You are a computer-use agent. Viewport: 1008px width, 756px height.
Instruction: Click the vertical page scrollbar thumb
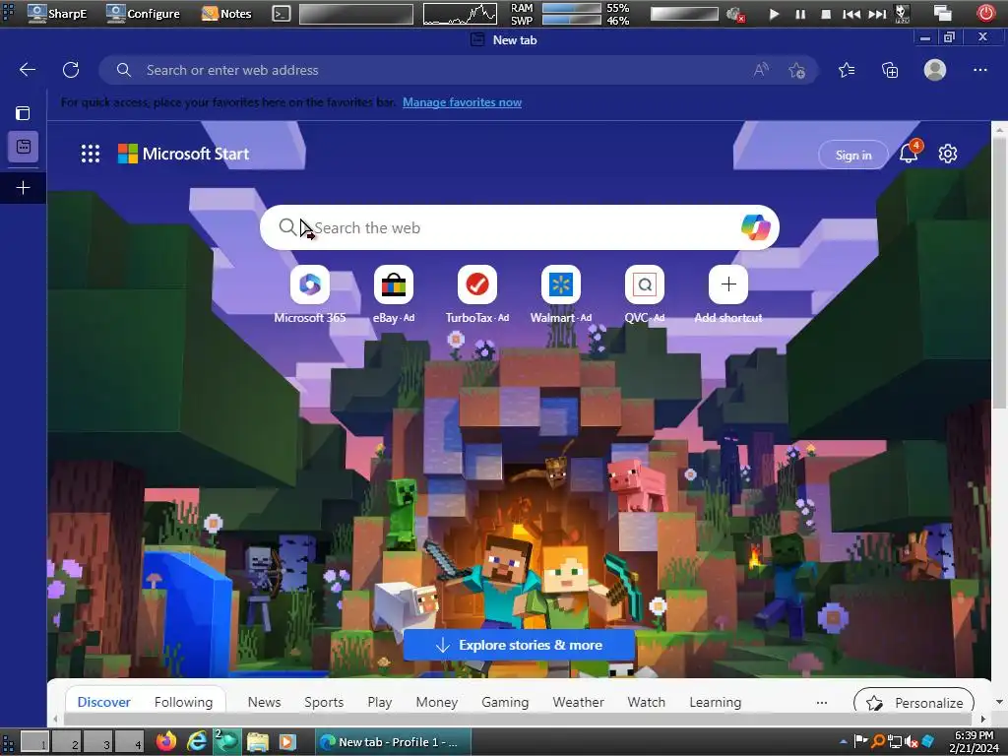[x=999, y=274]
